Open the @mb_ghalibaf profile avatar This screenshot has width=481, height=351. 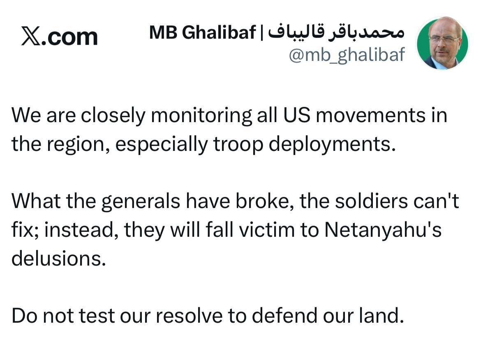[442, 43]
